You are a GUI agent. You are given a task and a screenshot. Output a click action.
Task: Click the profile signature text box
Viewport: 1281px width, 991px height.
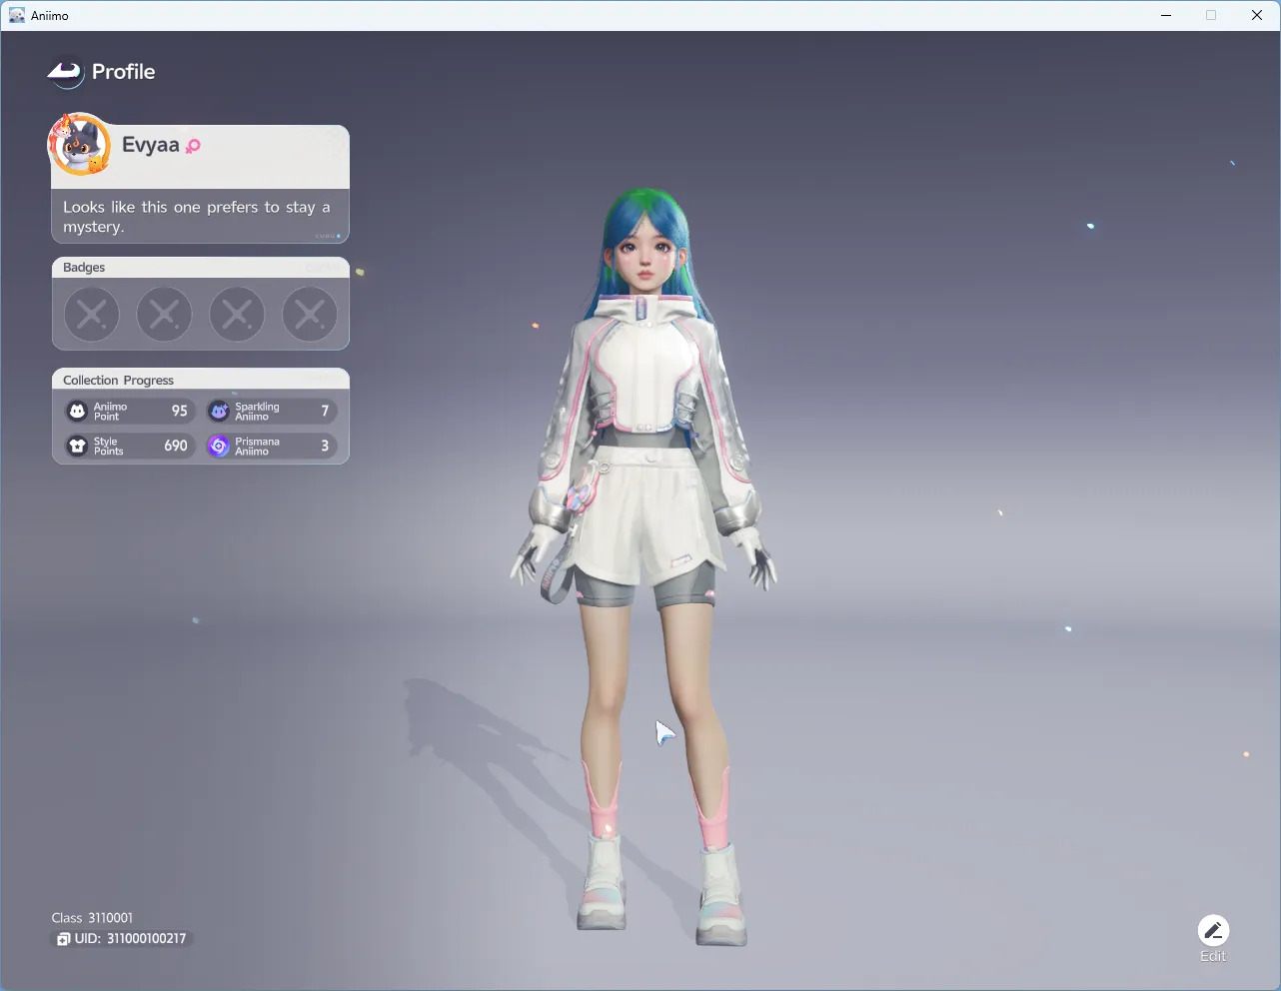tap(200, 217)
